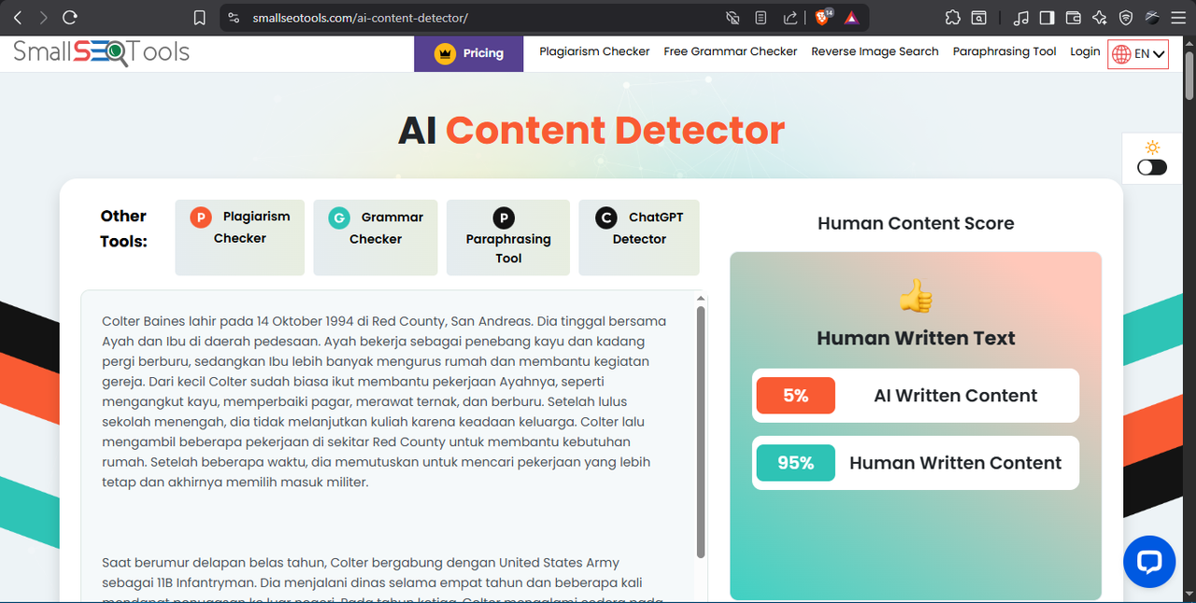This screenshot has width=1196, height=603.
Task: Open the Pricing button
Action: [469, 53]
